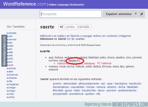Open the hecatombe related entry

89,90
